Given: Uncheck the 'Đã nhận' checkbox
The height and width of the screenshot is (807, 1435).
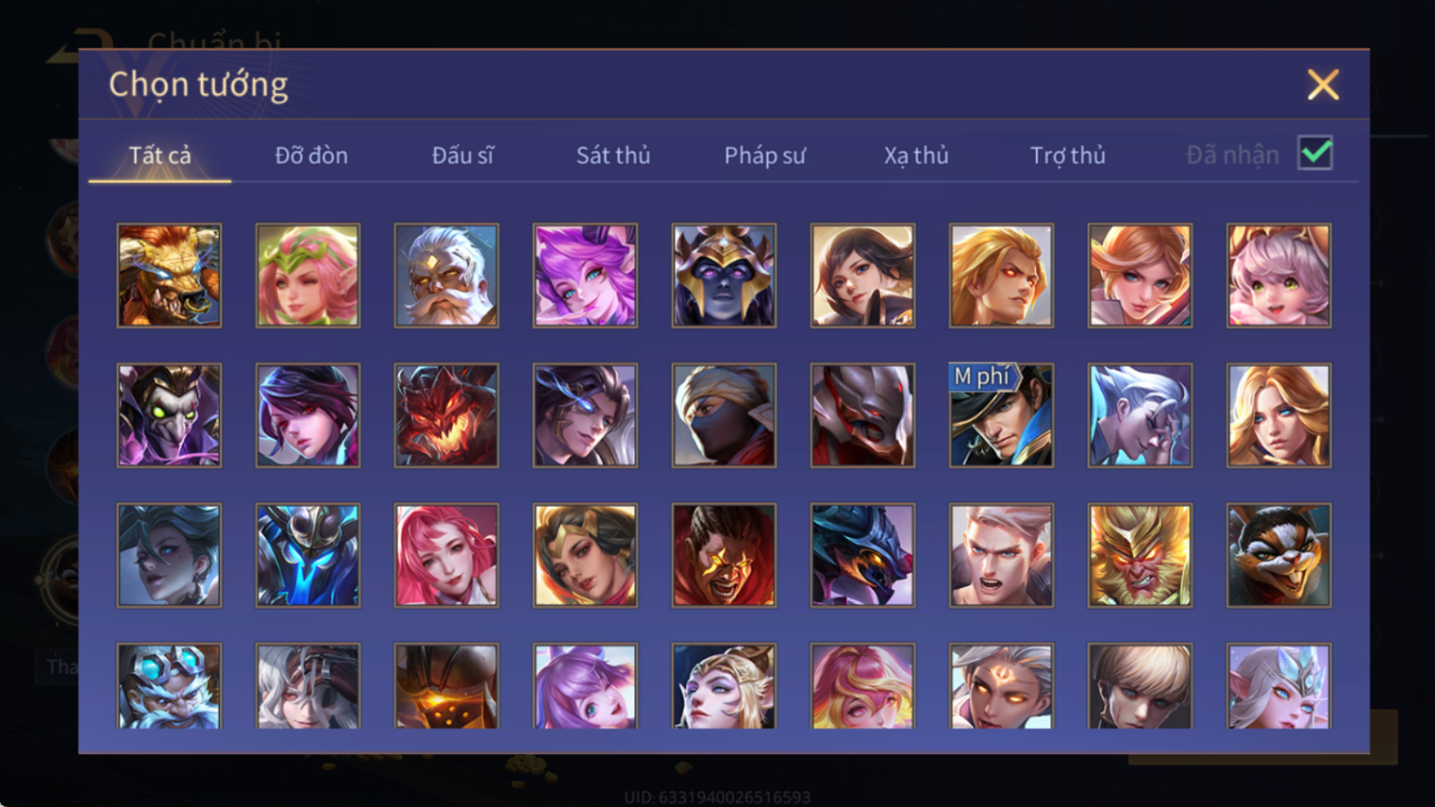Looking at the screenshot, I should tap(1316, 153).
